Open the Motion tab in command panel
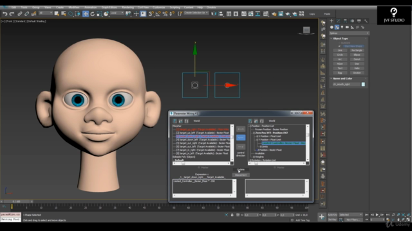Viewport: 412px width, 231px height. click(x=352, y=21)
